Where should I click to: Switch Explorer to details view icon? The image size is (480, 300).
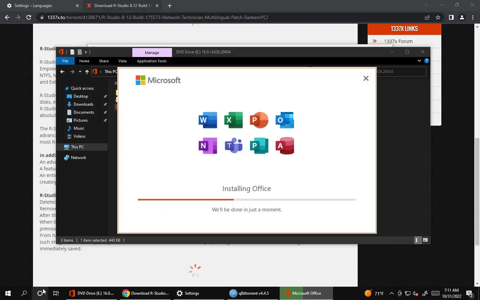[x=417, y=240]
